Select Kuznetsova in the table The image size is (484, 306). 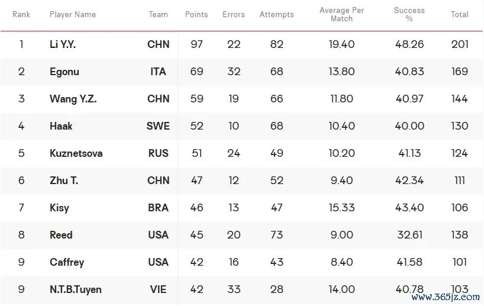point(76,153)
